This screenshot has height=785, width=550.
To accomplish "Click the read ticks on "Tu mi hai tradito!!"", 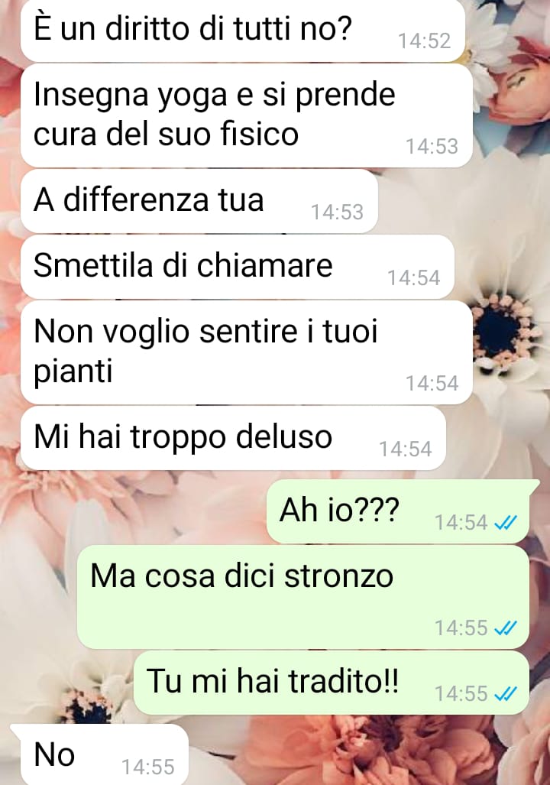I will [x=505, y=694].
